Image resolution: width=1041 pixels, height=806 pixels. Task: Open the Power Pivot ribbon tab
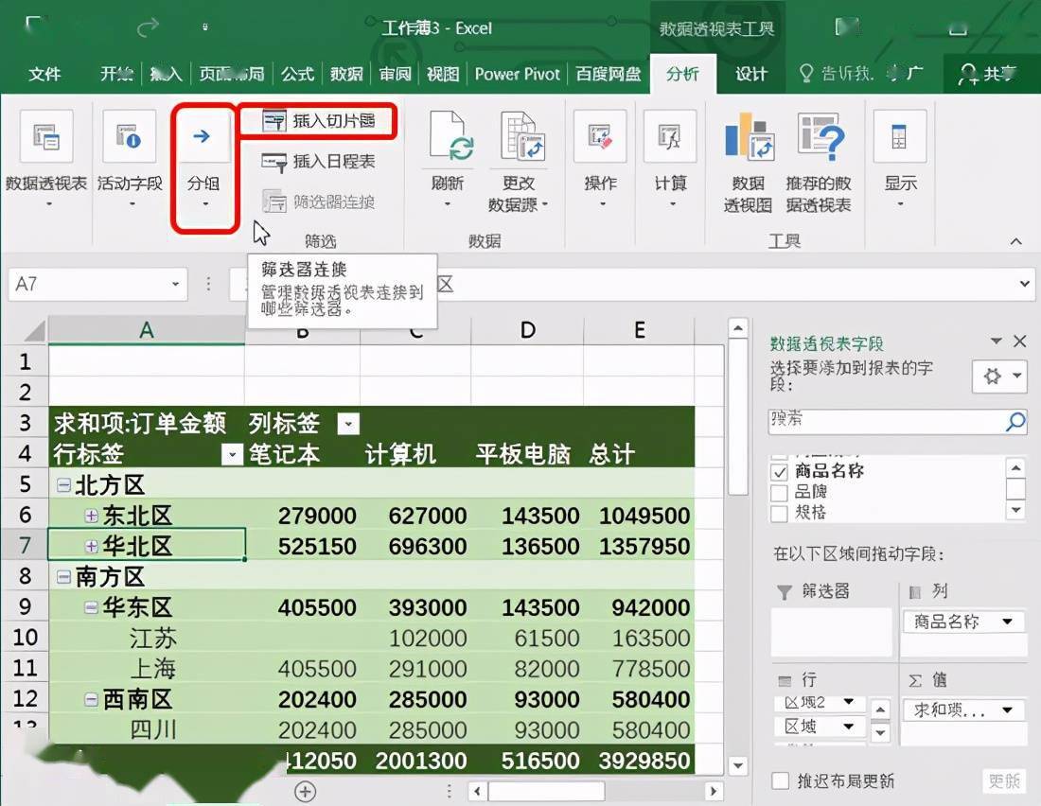coord(517,73)
